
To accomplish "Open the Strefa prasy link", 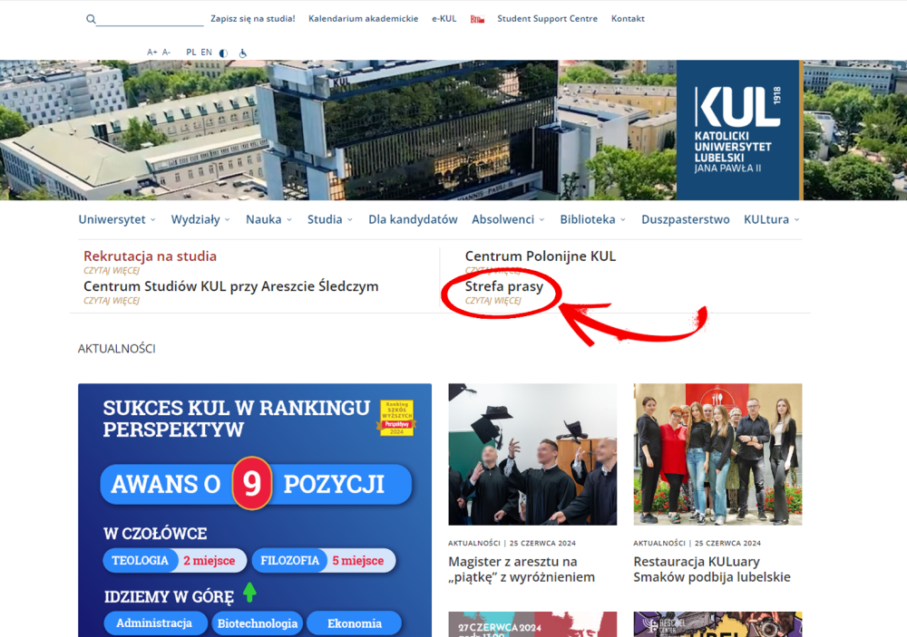I will click(504, 286).
